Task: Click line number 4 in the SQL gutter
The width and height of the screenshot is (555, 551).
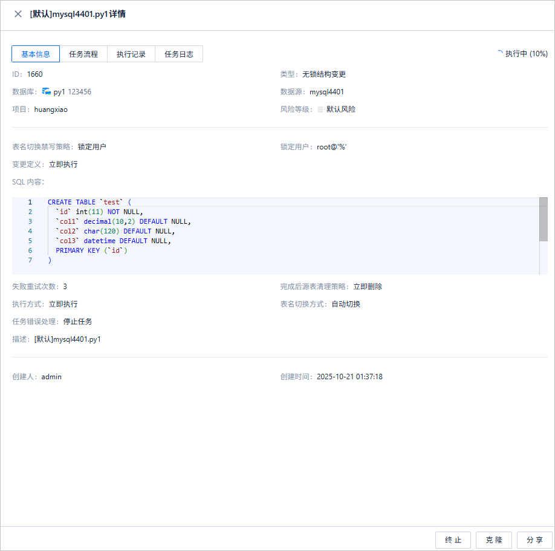Action: click(x=30, y=231)
